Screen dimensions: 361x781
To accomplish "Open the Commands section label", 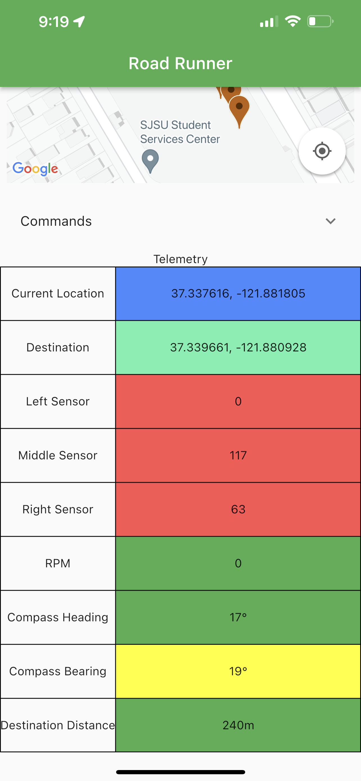I will [x=56, y=221].
